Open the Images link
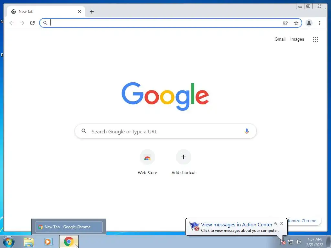The height and width of the screenshot is (248, 331). point(297,39)
